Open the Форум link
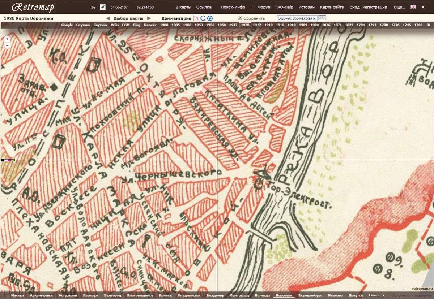The height and width of the screenshot is (299, 434). coord(264,7)
